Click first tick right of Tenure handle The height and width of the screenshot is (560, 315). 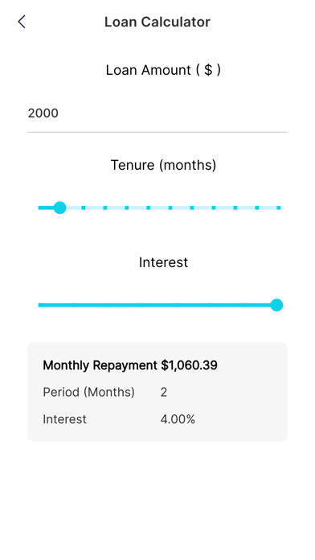tap(83, 208)
